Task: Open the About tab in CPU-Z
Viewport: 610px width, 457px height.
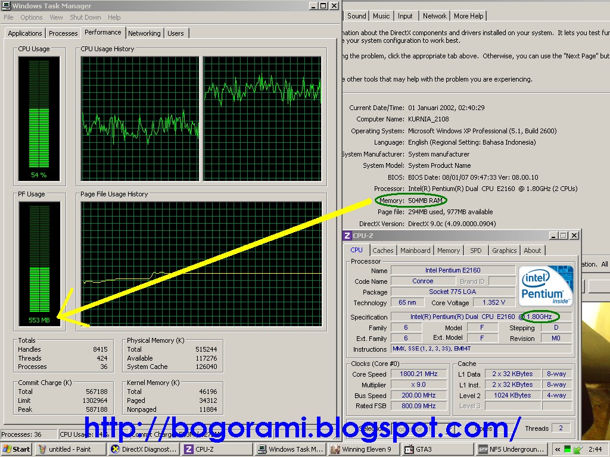Action: [x=532, y=251]
